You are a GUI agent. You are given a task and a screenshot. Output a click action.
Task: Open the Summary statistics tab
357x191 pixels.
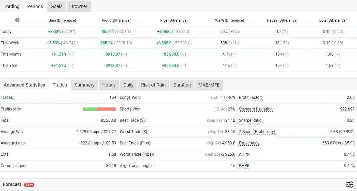pos(84,85)
